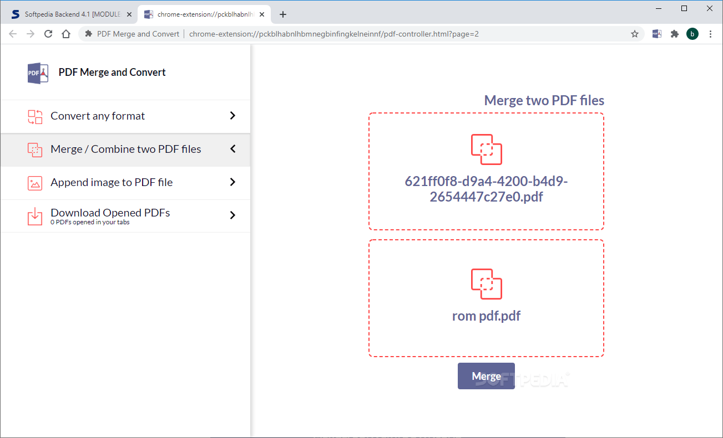Select the Append image to PDF icon
Viewport: 723px width, 438px height.
(35, 183)
